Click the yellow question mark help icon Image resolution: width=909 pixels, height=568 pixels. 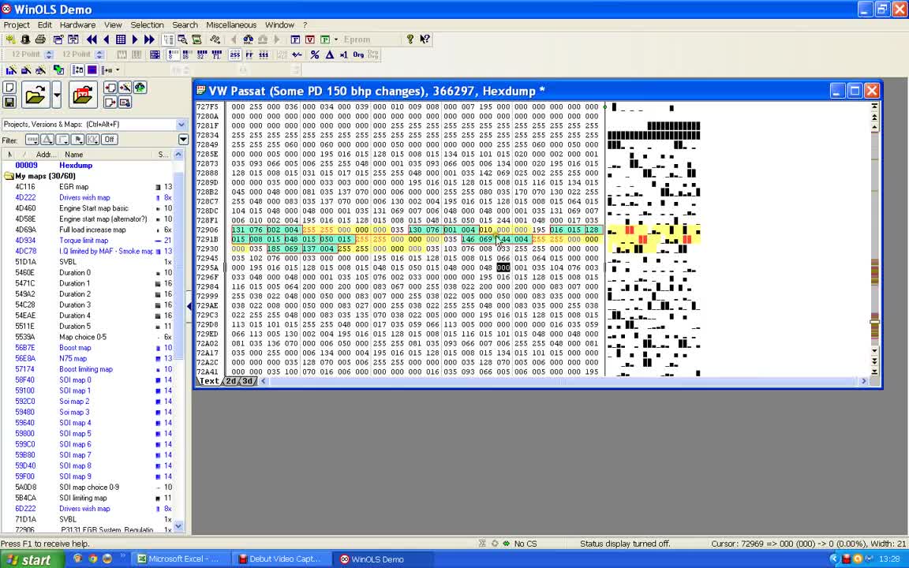(410, 39)
